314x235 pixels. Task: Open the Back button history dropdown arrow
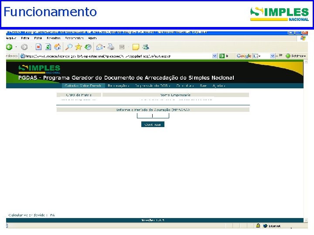point(16,47)
